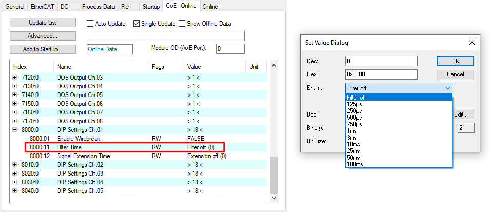Click the FALSE value of Enable Wirebreak
The width and height of the screenshot is (491, 212).
[x=196, y=139]
